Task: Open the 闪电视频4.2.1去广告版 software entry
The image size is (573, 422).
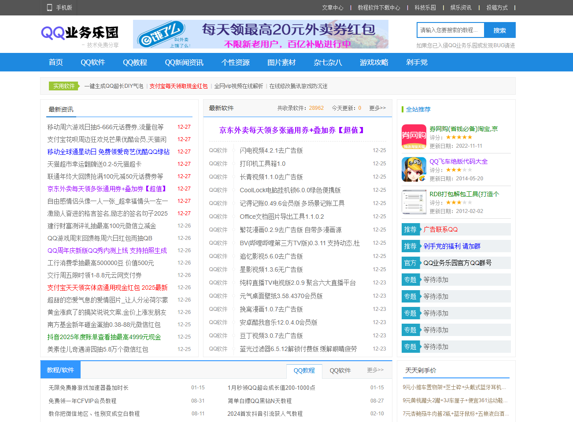Action: point(271,150)
